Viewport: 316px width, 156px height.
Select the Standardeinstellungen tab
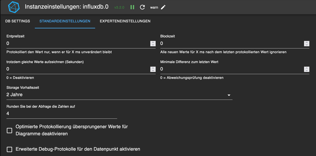click(x=65, y=21)
